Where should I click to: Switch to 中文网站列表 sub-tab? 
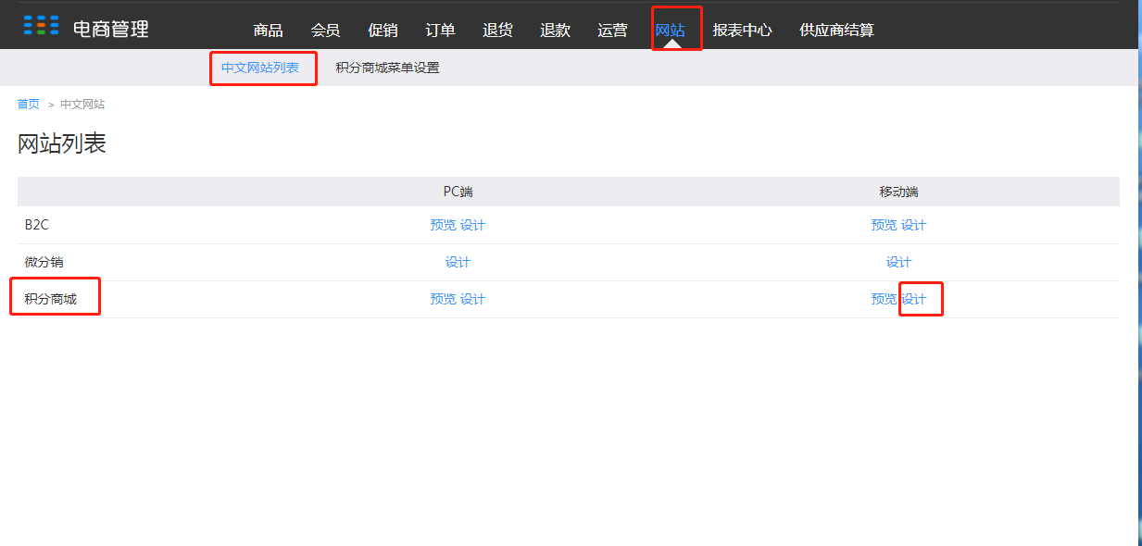pyautogui.click(x=260, y=68)
